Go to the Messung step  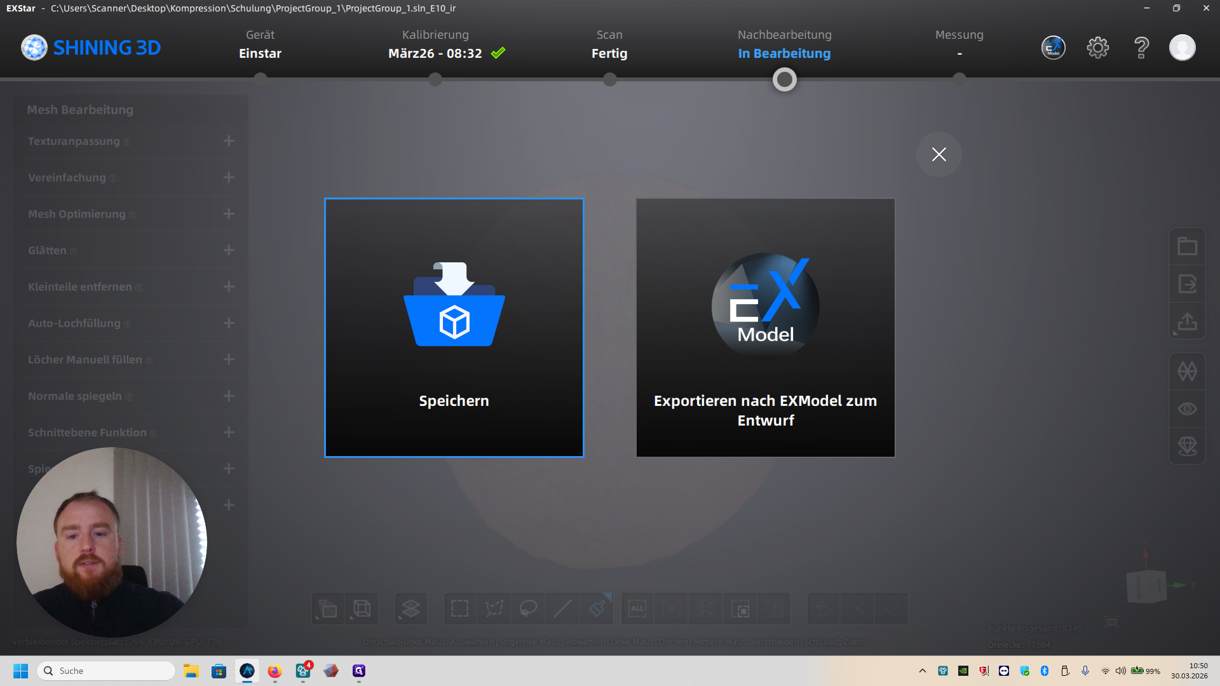pos(959,44)
